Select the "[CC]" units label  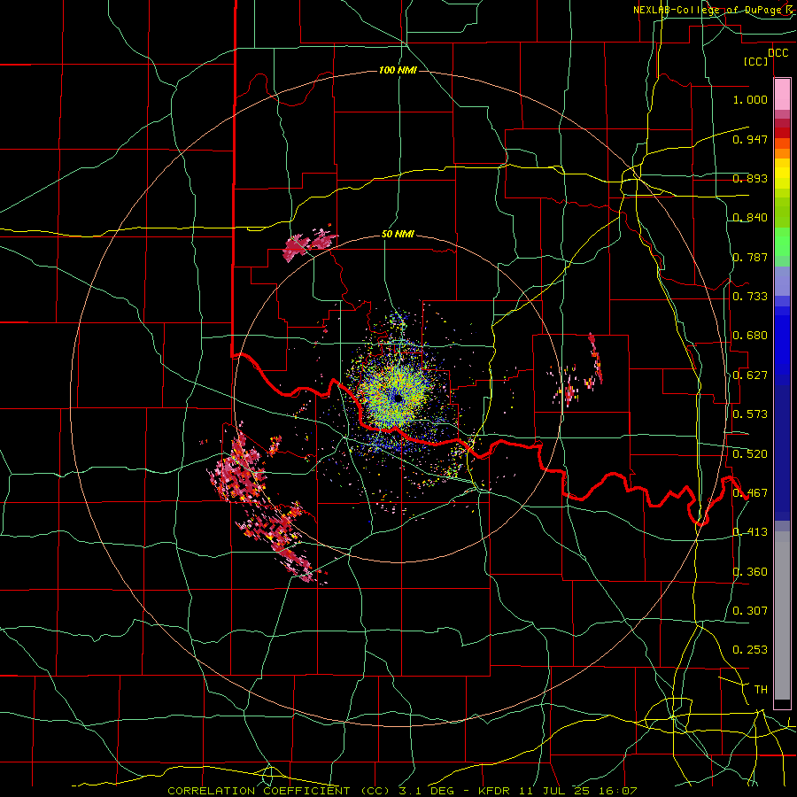[756, 61]
